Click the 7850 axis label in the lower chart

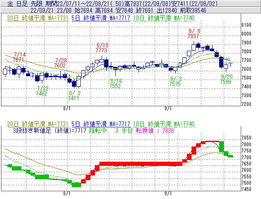pyautogui.click(x=246, y=138)
